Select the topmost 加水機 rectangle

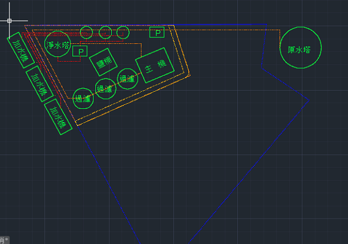(x=21, y=50)
